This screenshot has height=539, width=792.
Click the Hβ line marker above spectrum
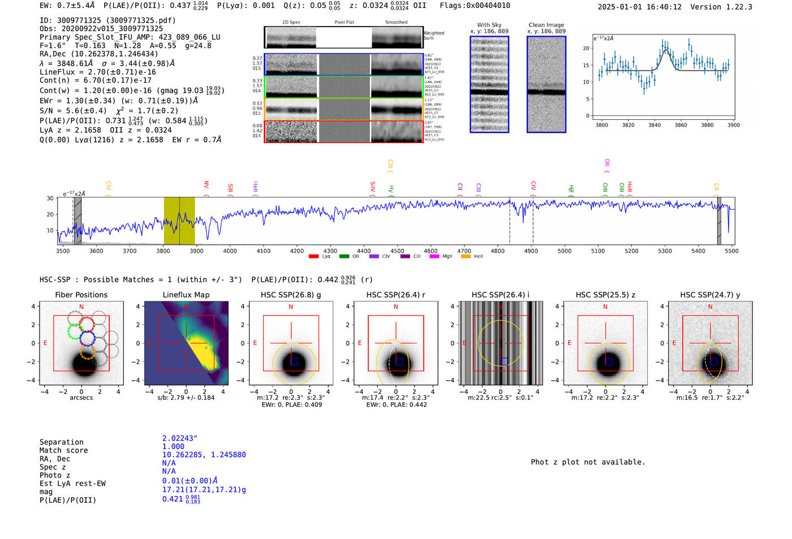point(571,191)
